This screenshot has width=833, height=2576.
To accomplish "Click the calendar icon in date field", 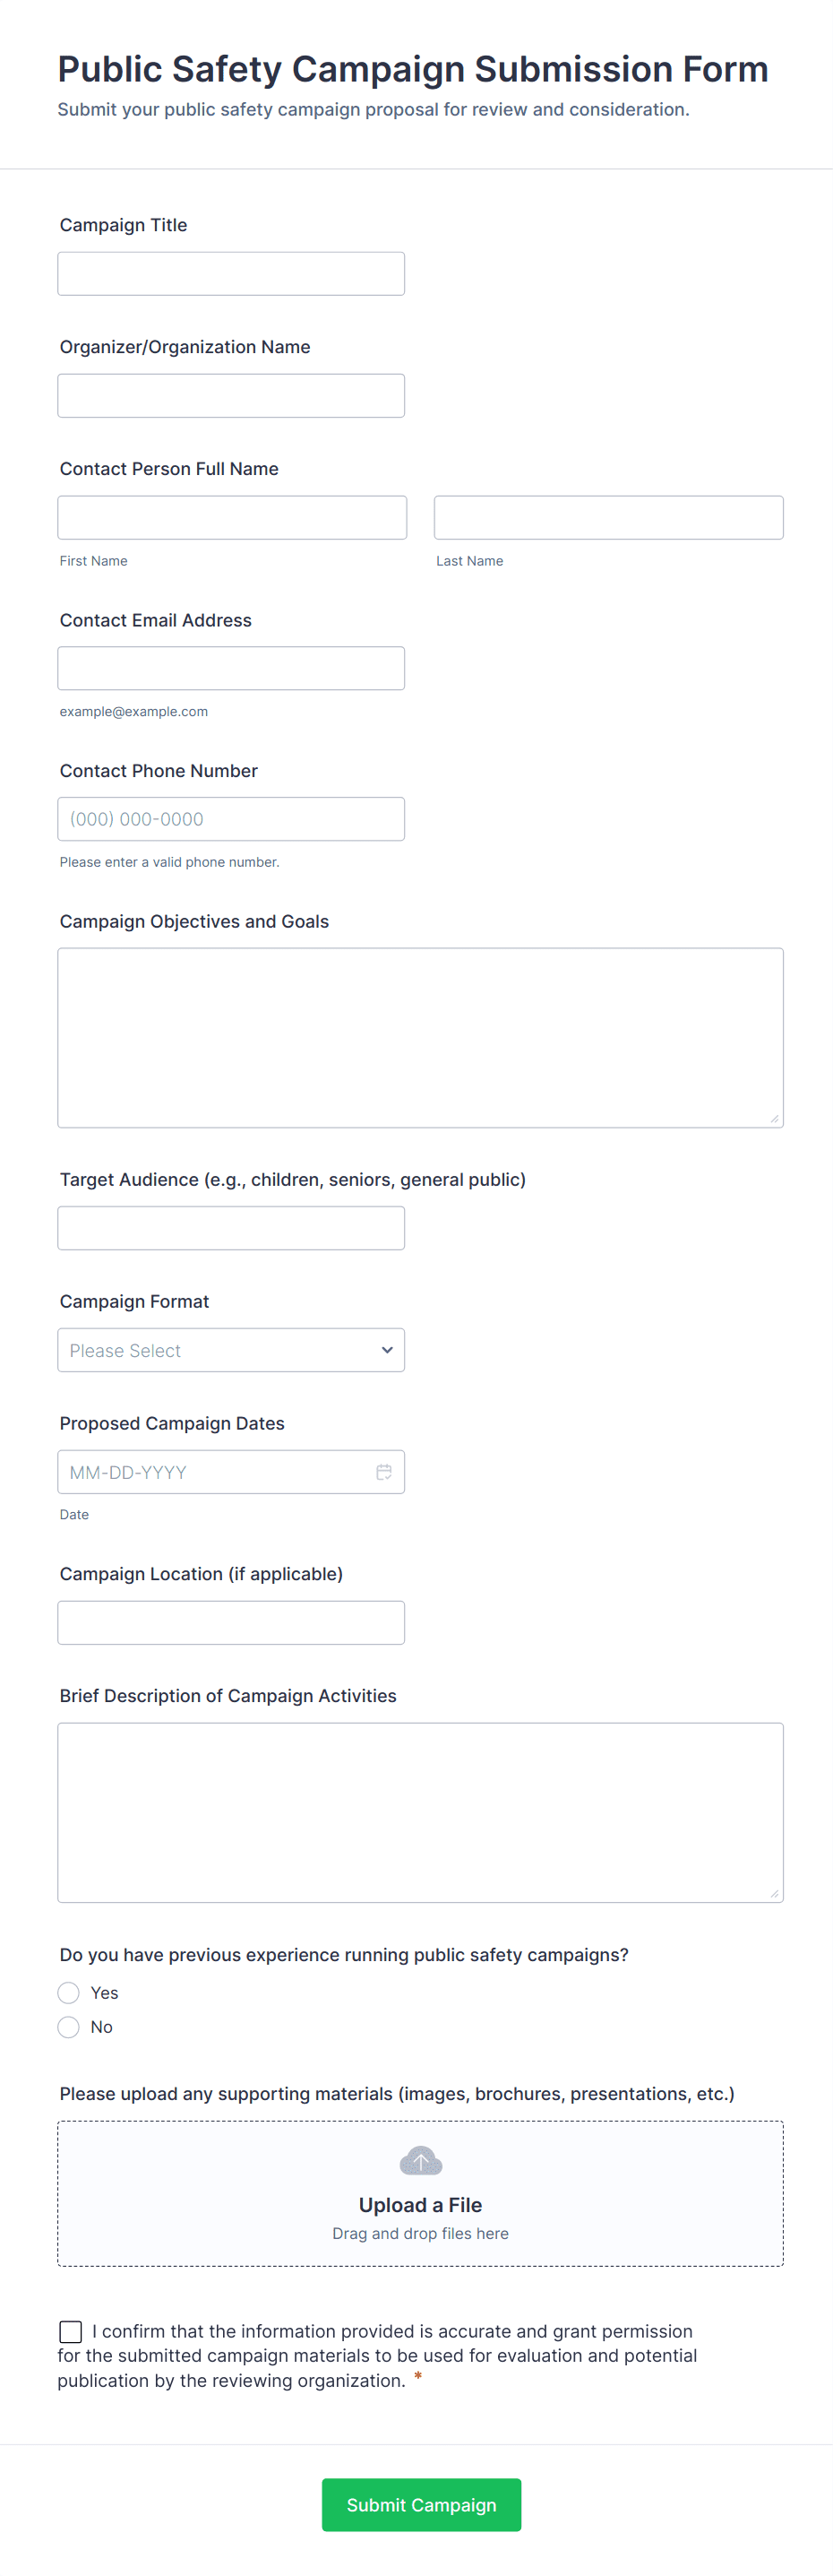I will coord(383,1472).
